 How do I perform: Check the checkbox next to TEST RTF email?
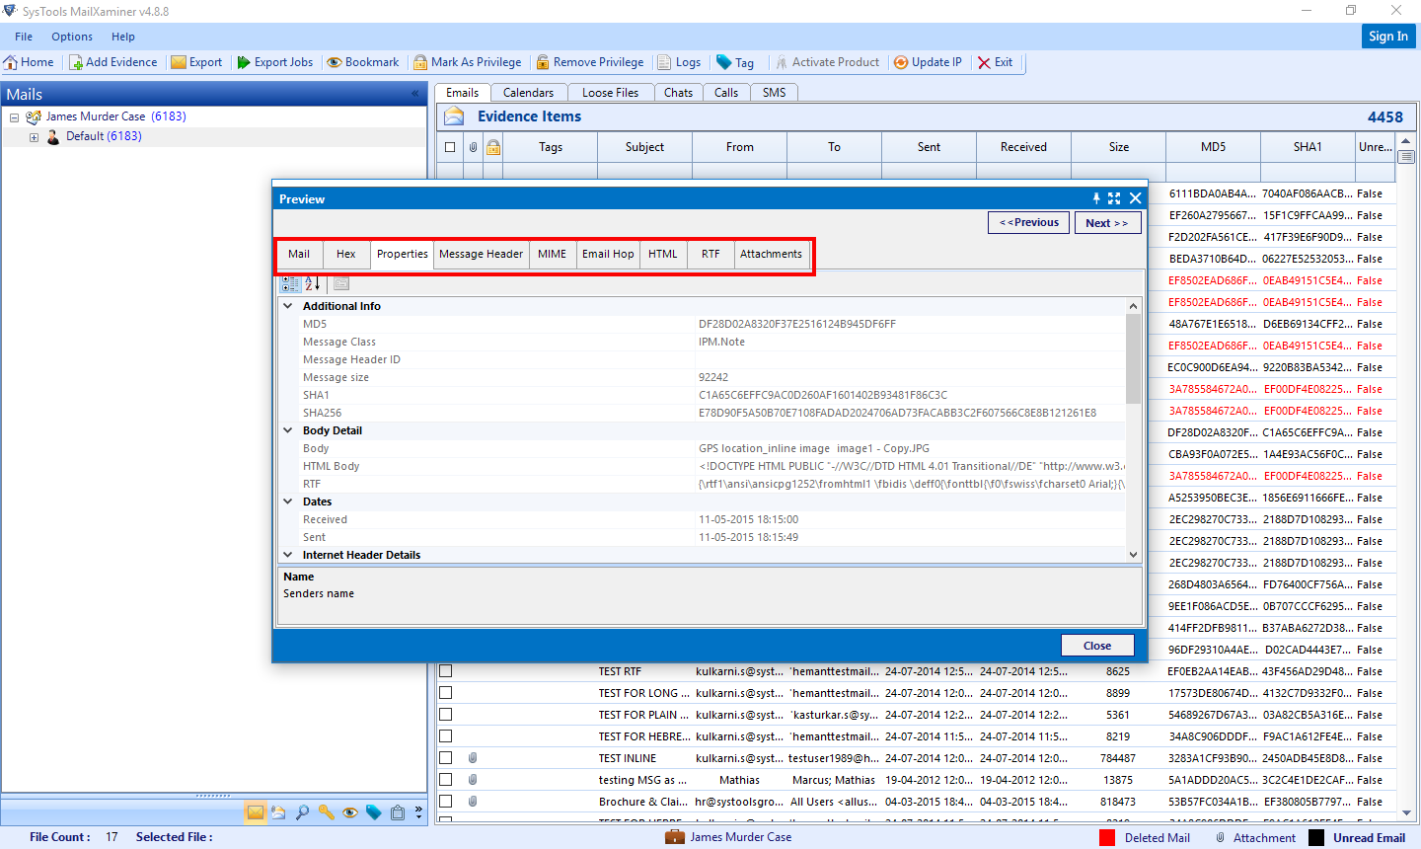click(445, 671)
